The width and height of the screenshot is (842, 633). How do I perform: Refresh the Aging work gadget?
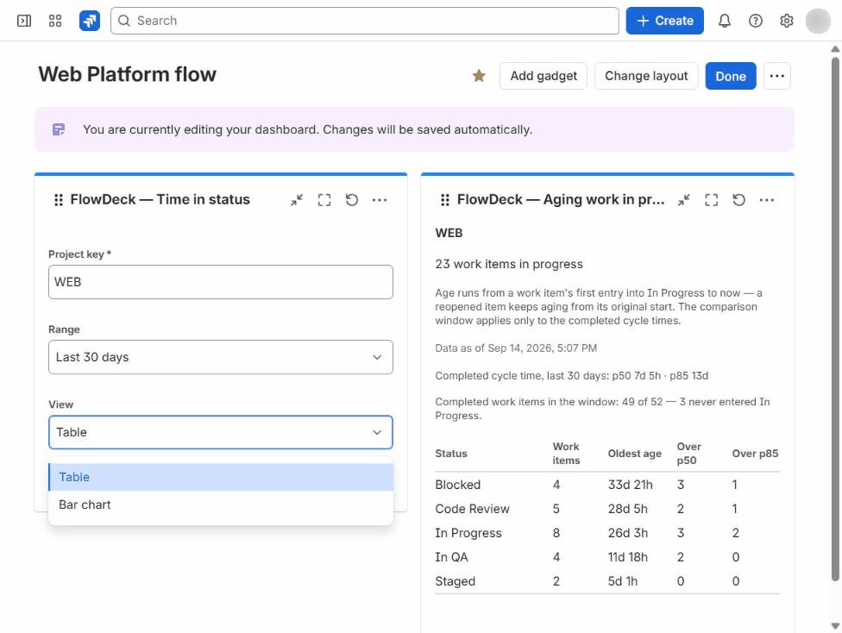click(x=738, y=200)
